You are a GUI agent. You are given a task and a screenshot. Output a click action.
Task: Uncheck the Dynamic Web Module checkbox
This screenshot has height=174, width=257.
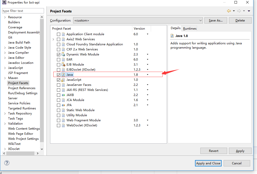pos(58,54)
